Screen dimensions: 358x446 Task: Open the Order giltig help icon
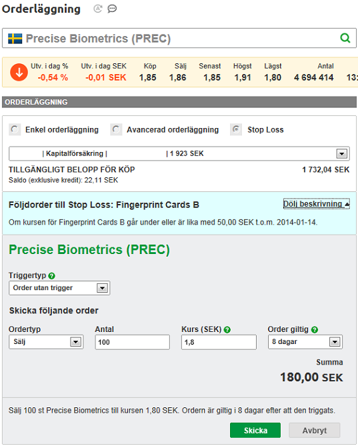pos(314,329)
